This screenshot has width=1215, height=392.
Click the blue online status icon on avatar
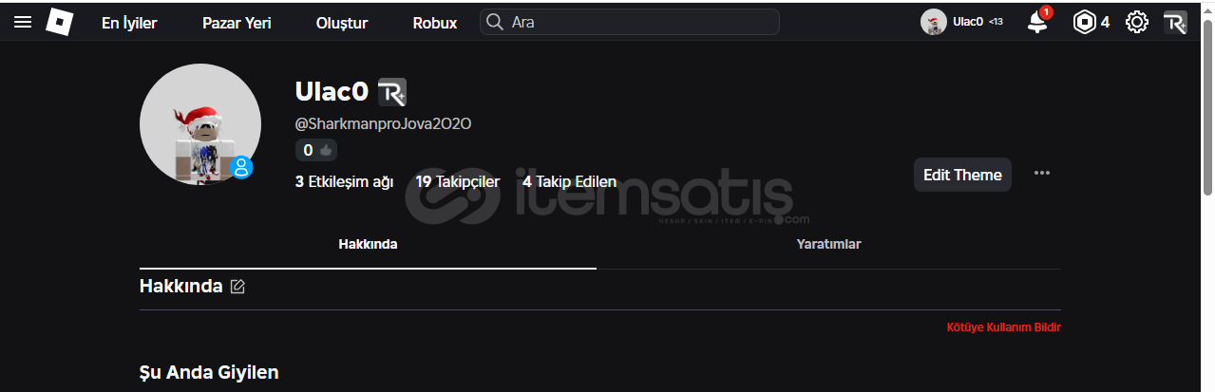241,168
